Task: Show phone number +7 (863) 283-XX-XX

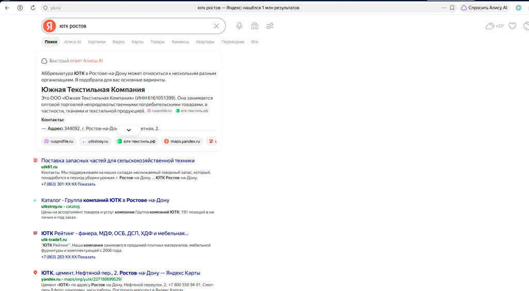Action: coord(68,256)
